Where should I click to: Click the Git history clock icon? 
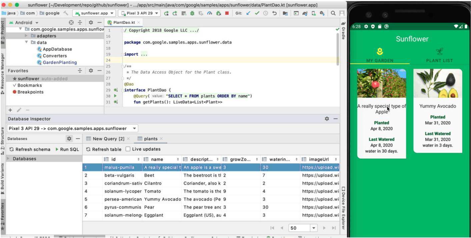(266, 13)
